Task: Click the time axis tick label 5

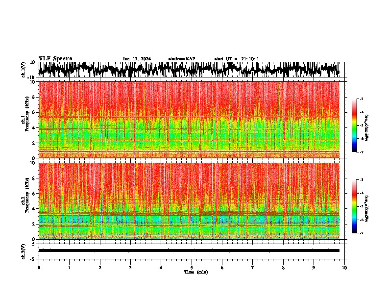Action: pos(192,268)
